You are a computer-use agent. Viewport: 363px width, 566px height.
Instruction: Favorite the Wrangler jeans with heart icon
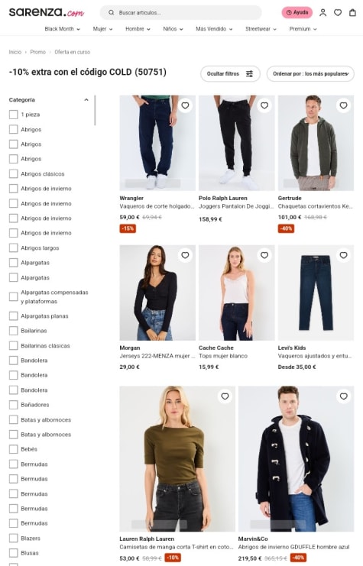(185, 105)
